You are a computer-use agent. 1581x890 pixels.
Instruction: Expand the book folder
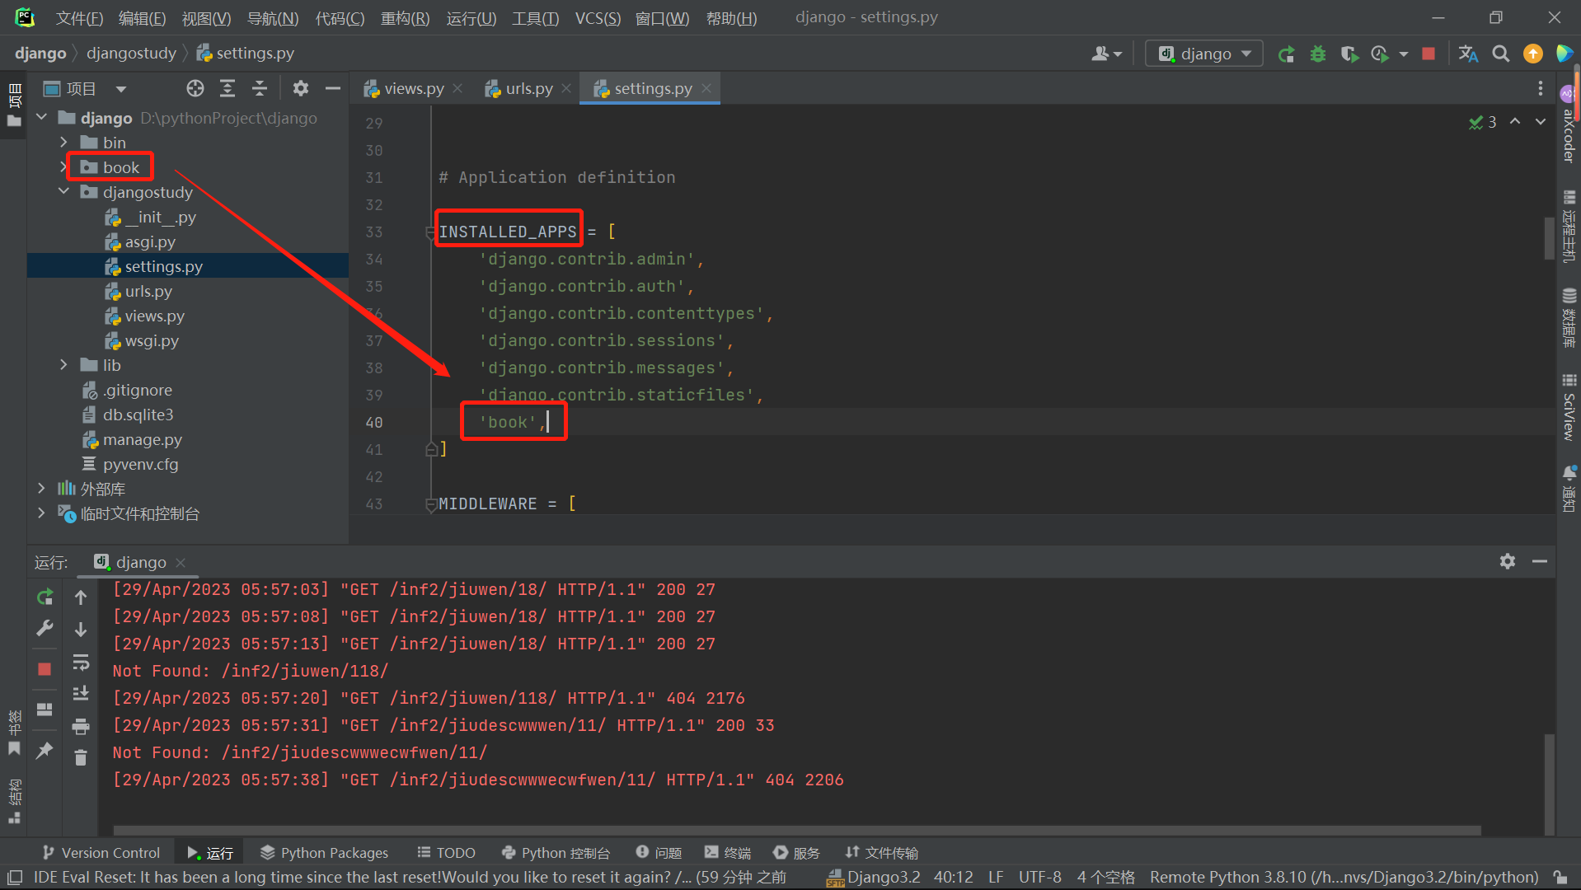tap(63, 167)
